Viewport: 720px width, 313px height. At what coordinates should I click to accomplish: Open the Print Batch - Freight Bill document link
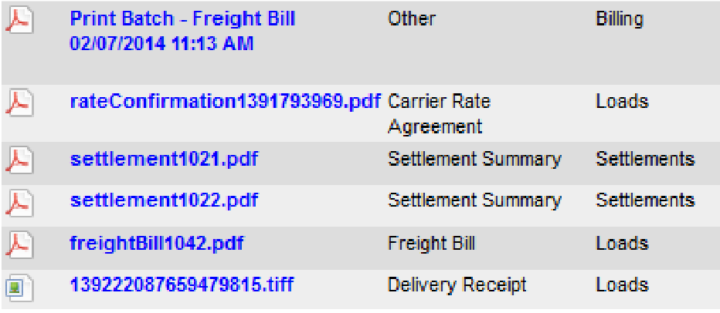[x=182, y=31]
